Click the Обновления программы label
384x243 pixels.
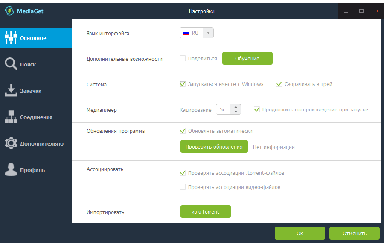[116, 131]
